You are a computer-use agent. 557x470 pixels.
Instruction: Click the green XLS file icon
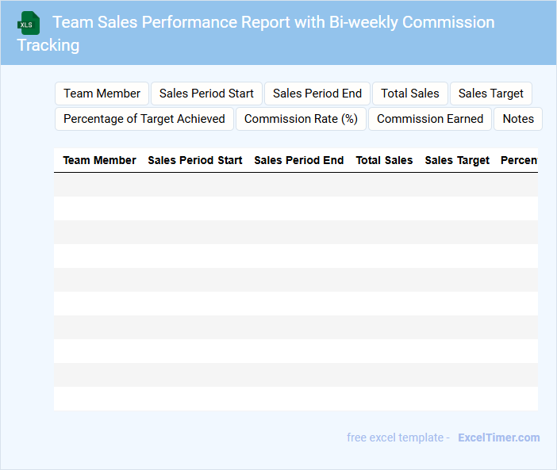(29, 23)
